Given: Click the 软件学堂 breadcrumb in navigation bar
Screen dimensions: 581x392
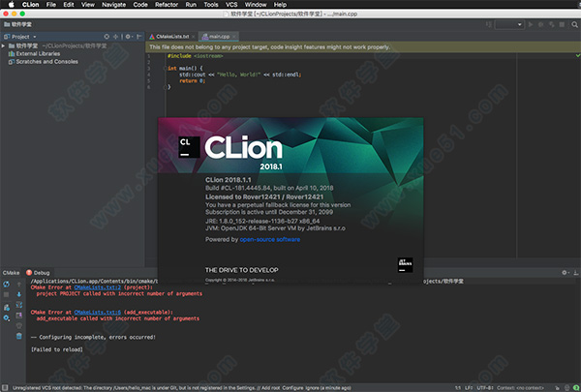Looking at the screenshot, I should [17, 24].
